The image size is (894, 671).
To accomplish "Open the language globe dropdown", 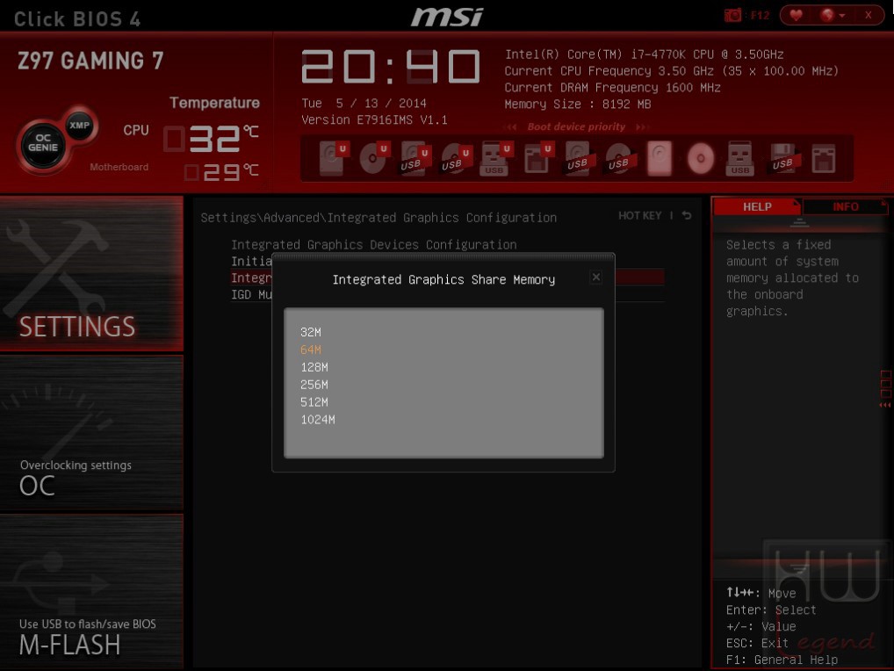I will 833,16.
